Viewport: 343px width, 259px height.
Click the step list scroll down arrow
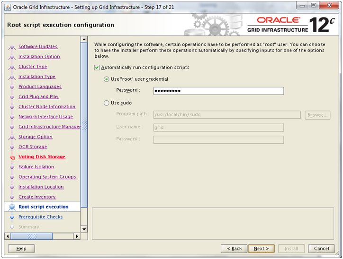[x=84, y=229]
